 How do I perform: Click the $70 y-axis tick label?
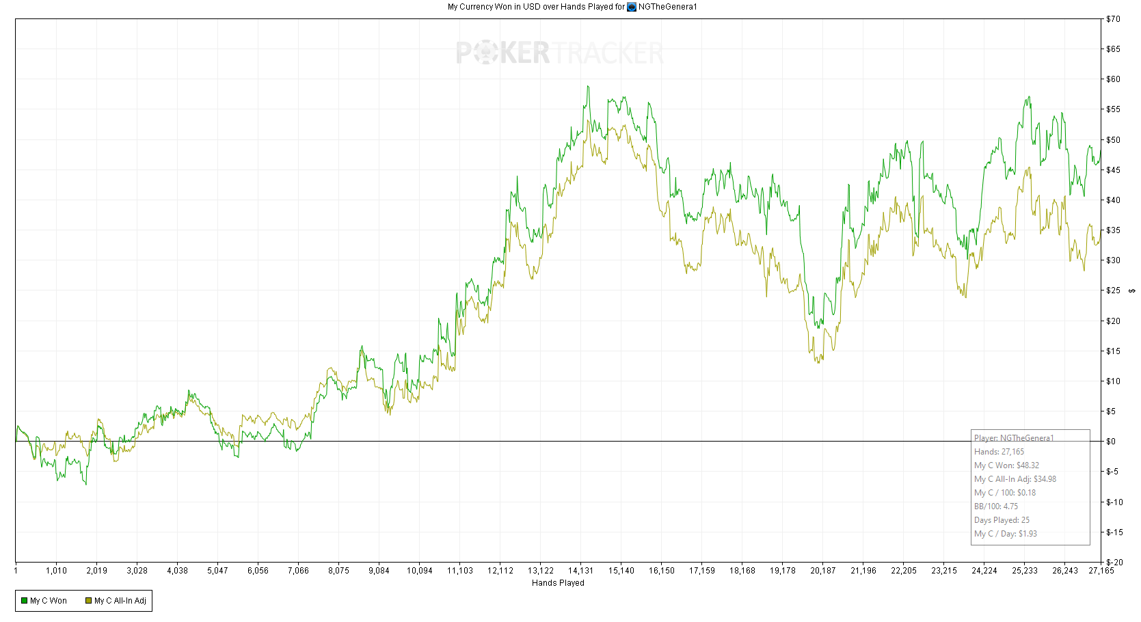1114,19
